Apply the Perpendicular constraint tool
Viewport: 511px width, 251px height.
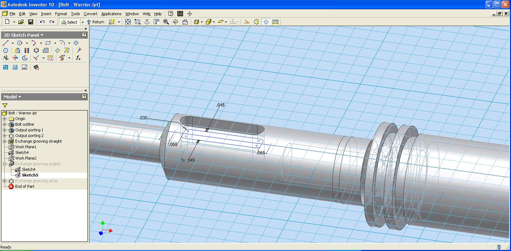click(36, 58)
